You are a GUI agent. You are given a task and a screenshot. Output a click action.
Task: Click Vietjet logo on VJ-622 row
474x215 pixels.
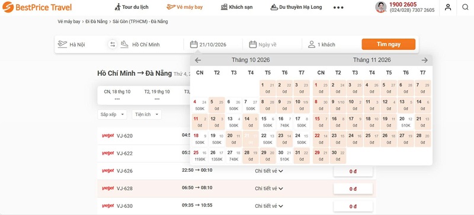pyautogui.click(x=108, y=153)
